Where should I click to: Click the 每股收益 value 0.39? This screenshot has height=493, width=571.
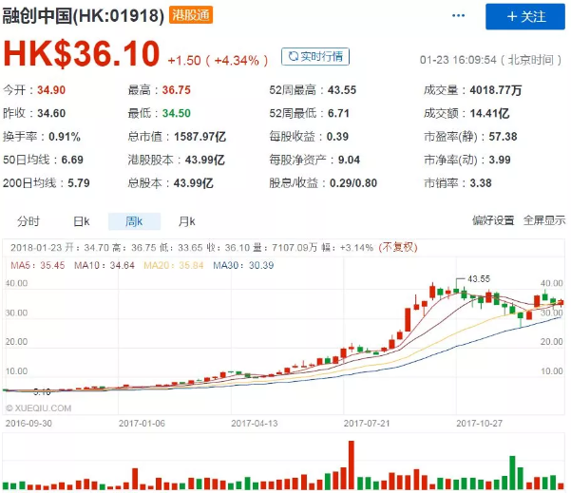pos(337,137)
